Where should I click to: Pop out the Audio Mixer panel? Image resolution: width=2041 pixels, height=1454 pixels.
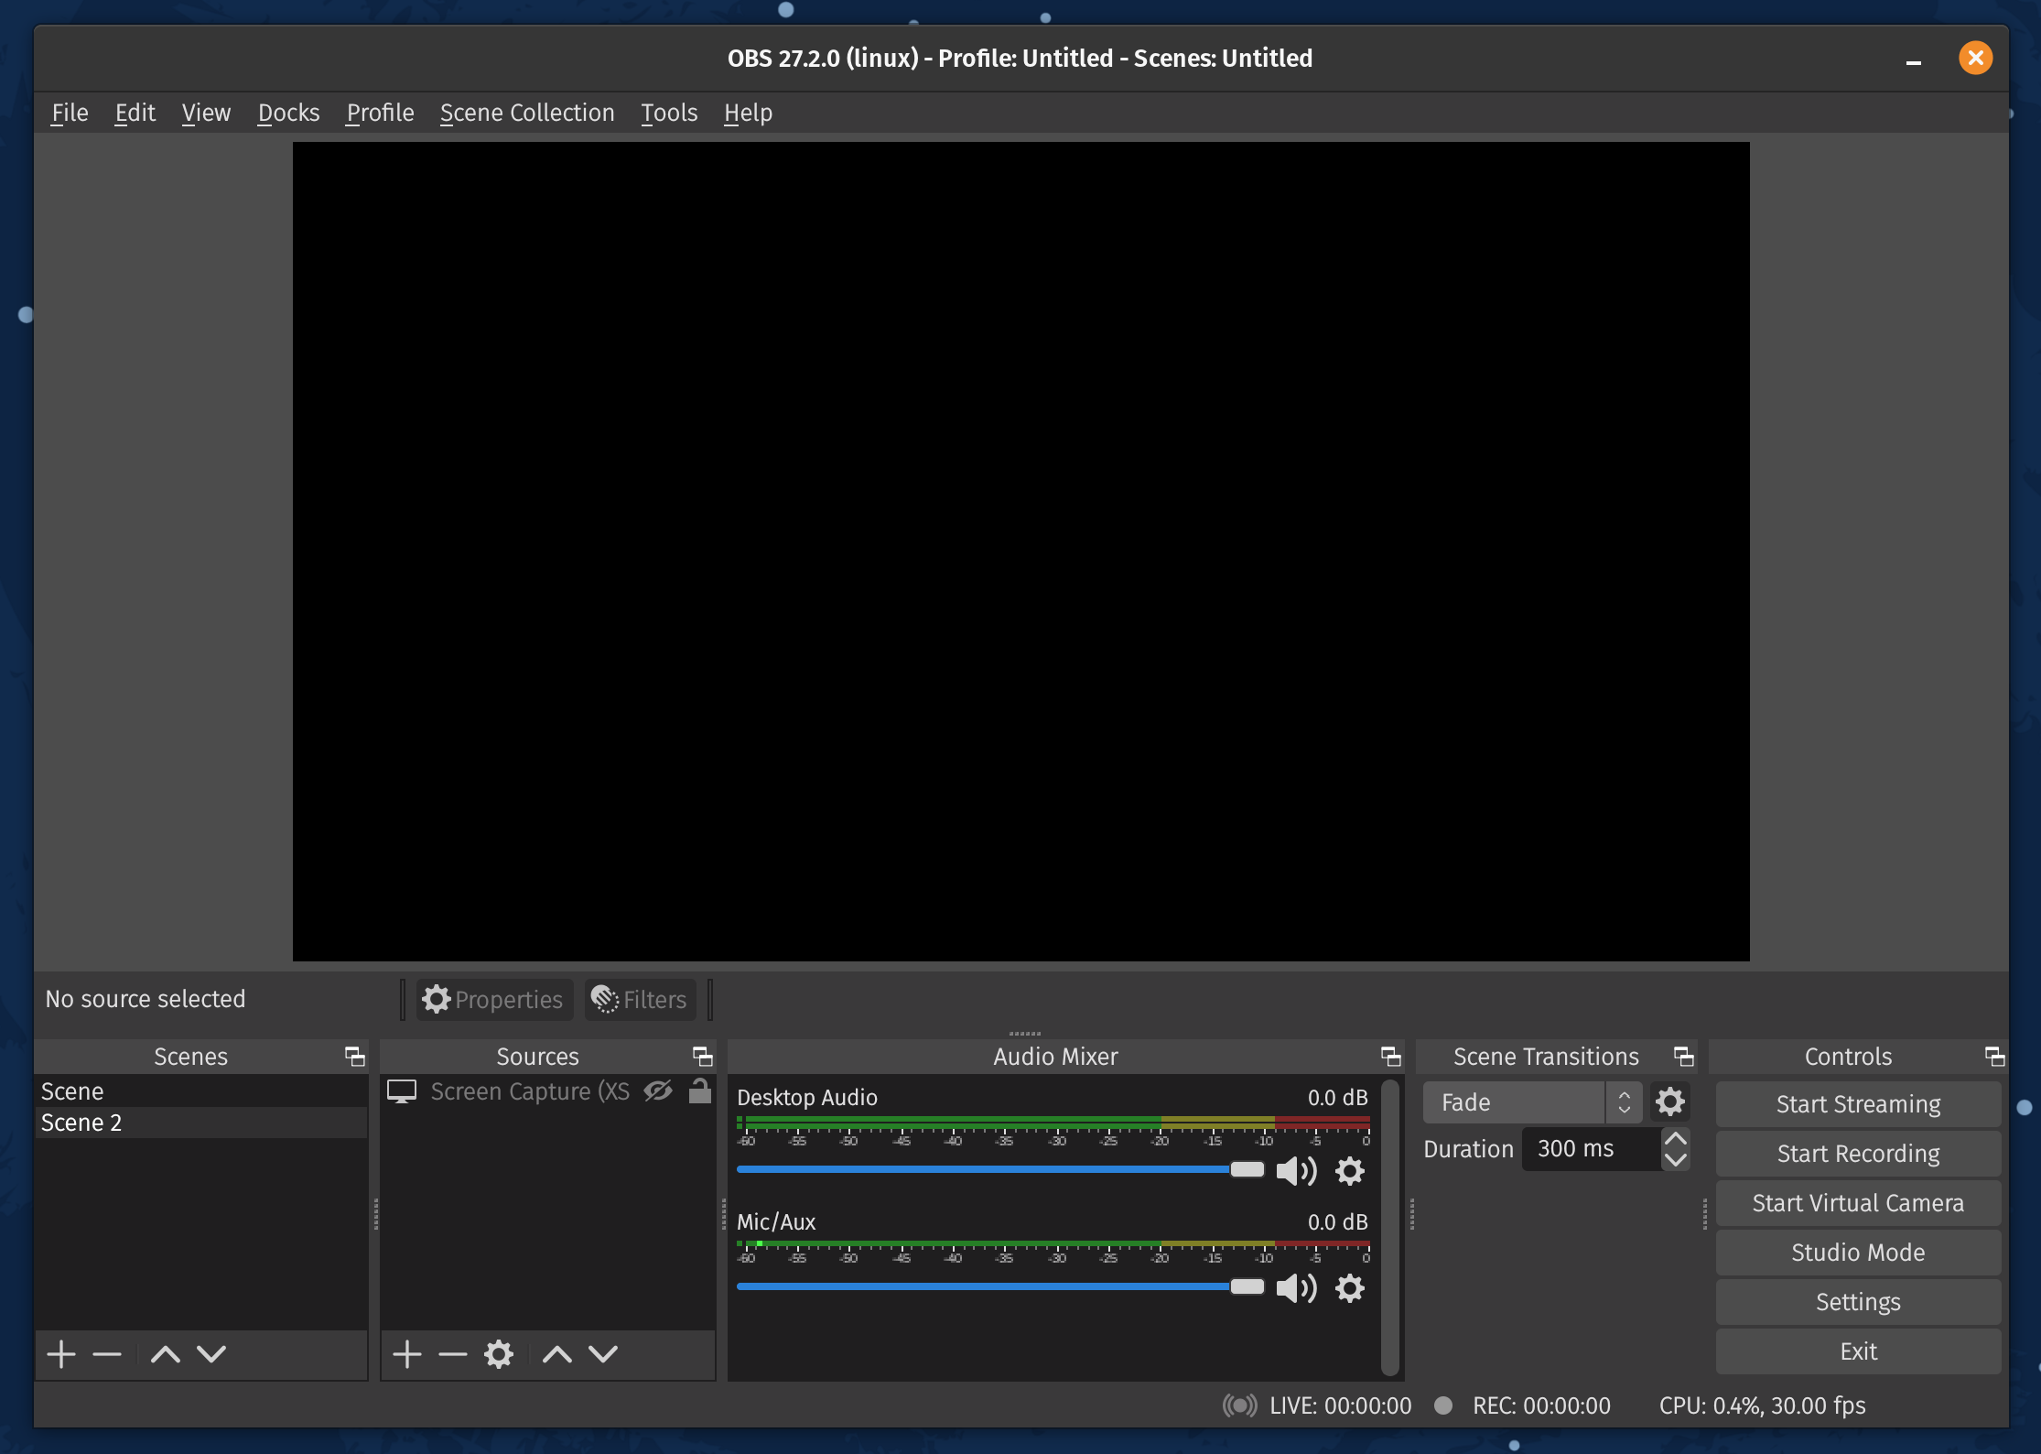click(x=1389, y=1056)
